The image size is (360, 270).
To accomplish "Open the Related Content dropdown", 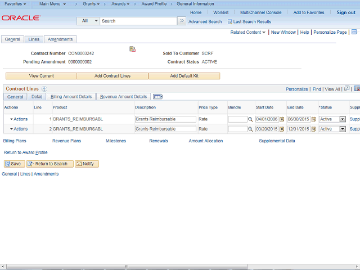I will click(x=247, y=33).
